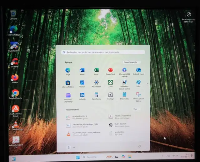Open the Horloge clock app
Image resolution: width=200 pixels, height=162 pixels.
[x=110, y=96]
